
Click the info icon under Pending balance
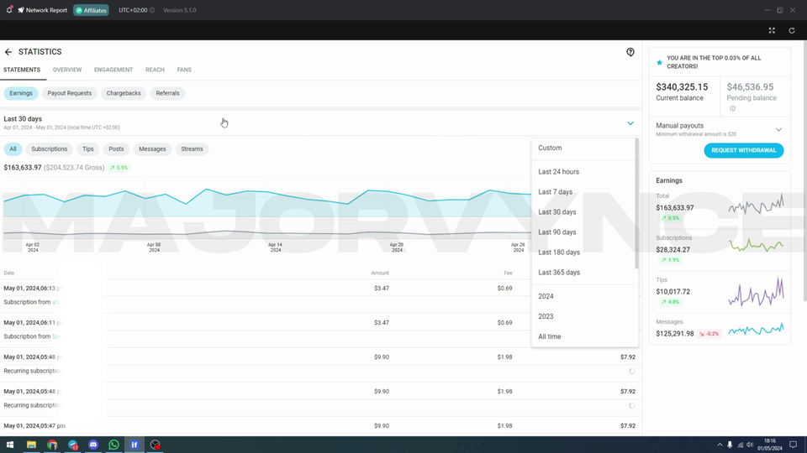pyautogui.click(x=732, y=108)
